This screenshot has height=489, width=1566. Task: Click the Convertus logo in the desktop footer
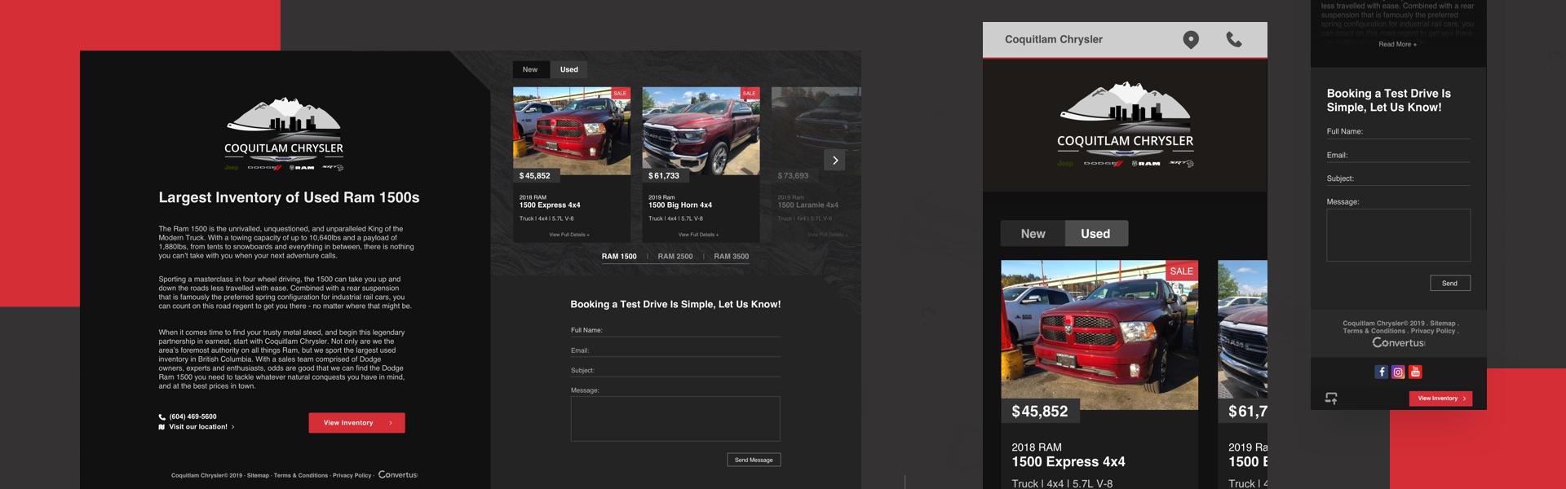398,475
